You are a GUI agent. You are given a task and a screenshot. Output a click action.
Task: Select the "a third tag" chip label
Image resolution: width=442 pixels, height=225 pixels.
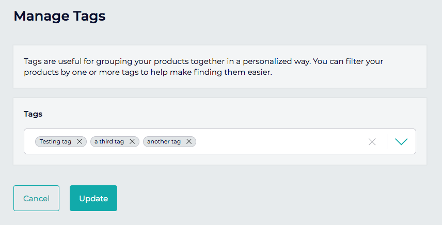(109, 141)
